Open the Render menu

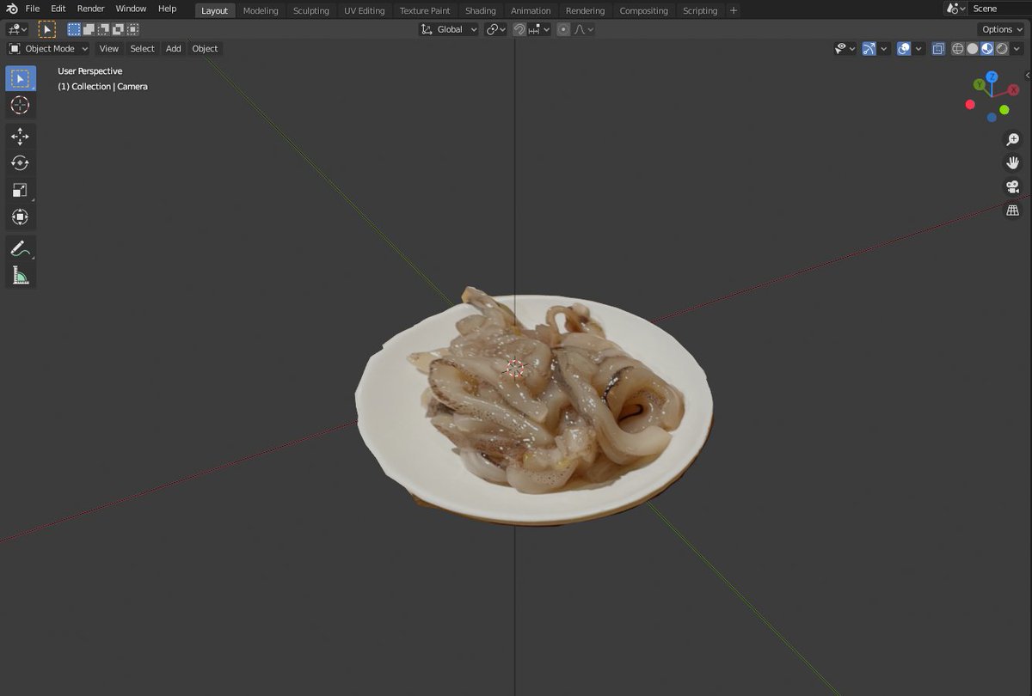90,9
